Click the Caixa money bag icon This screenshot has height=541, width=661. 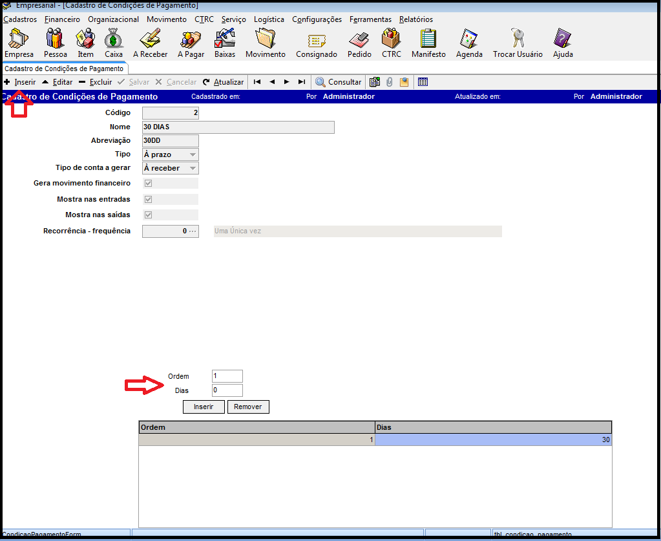point(114,40)
